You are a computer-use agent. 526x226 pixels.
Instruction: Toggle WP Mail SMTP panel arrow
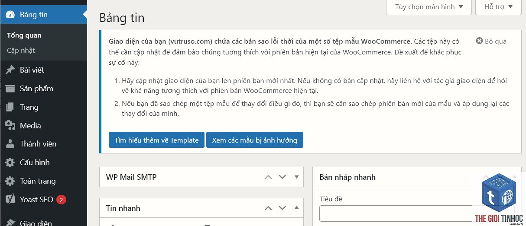point(297,177)
